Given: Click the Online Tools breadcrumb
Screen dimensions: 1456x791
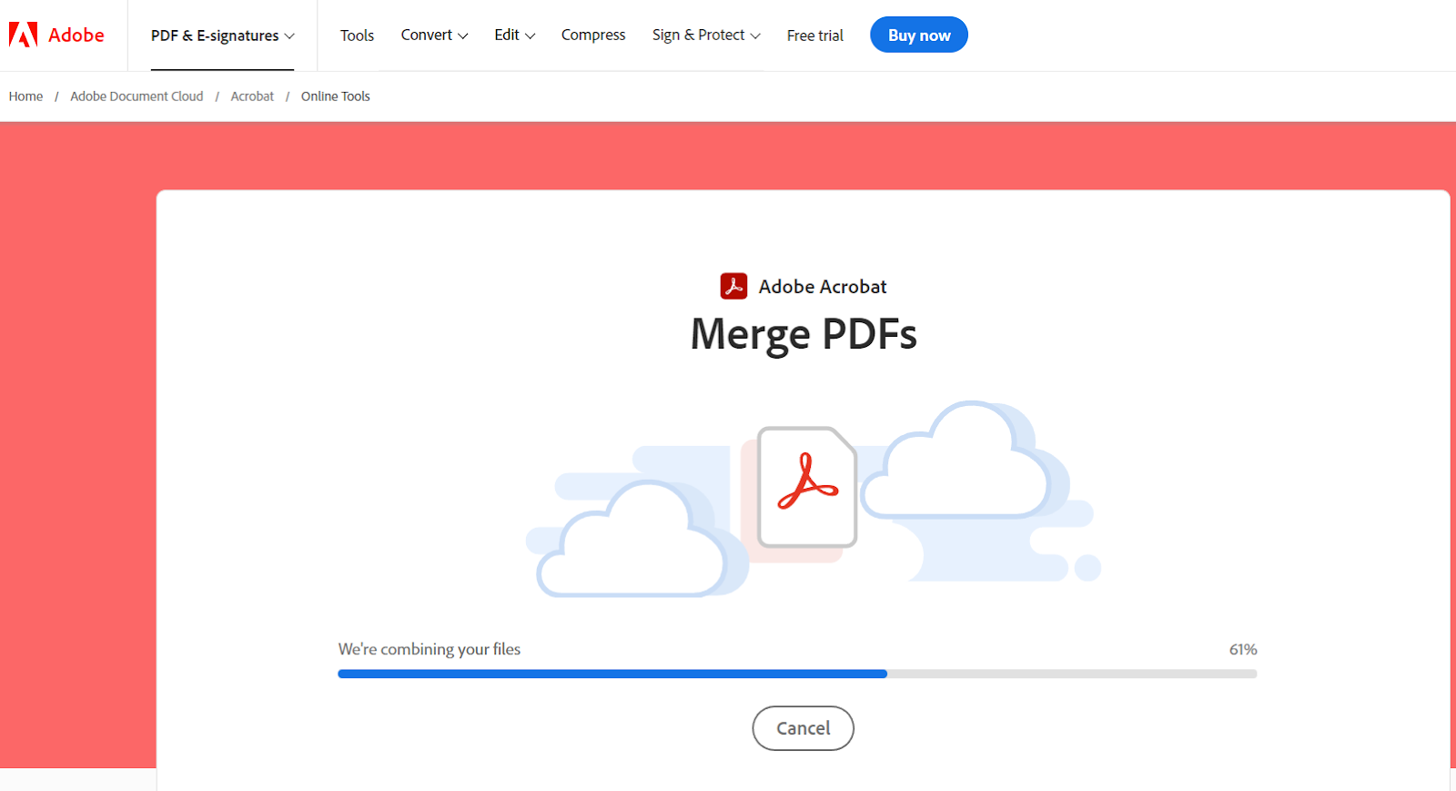Looking at the screenshot, I should pos(336,96).
